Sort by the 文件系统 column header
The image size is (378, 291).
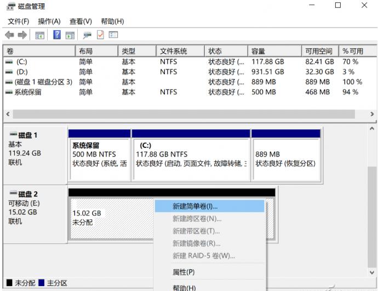(x=173, y=51)
